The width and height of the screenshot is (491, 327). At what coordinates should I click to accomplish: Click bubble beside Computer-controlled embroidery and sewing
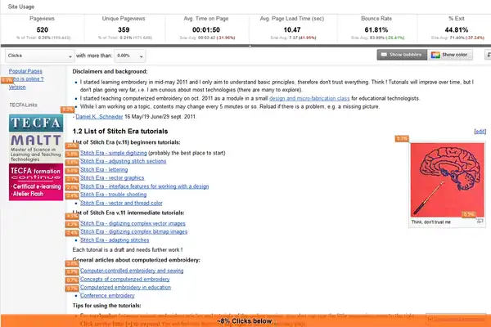click(x=72, y=271)
